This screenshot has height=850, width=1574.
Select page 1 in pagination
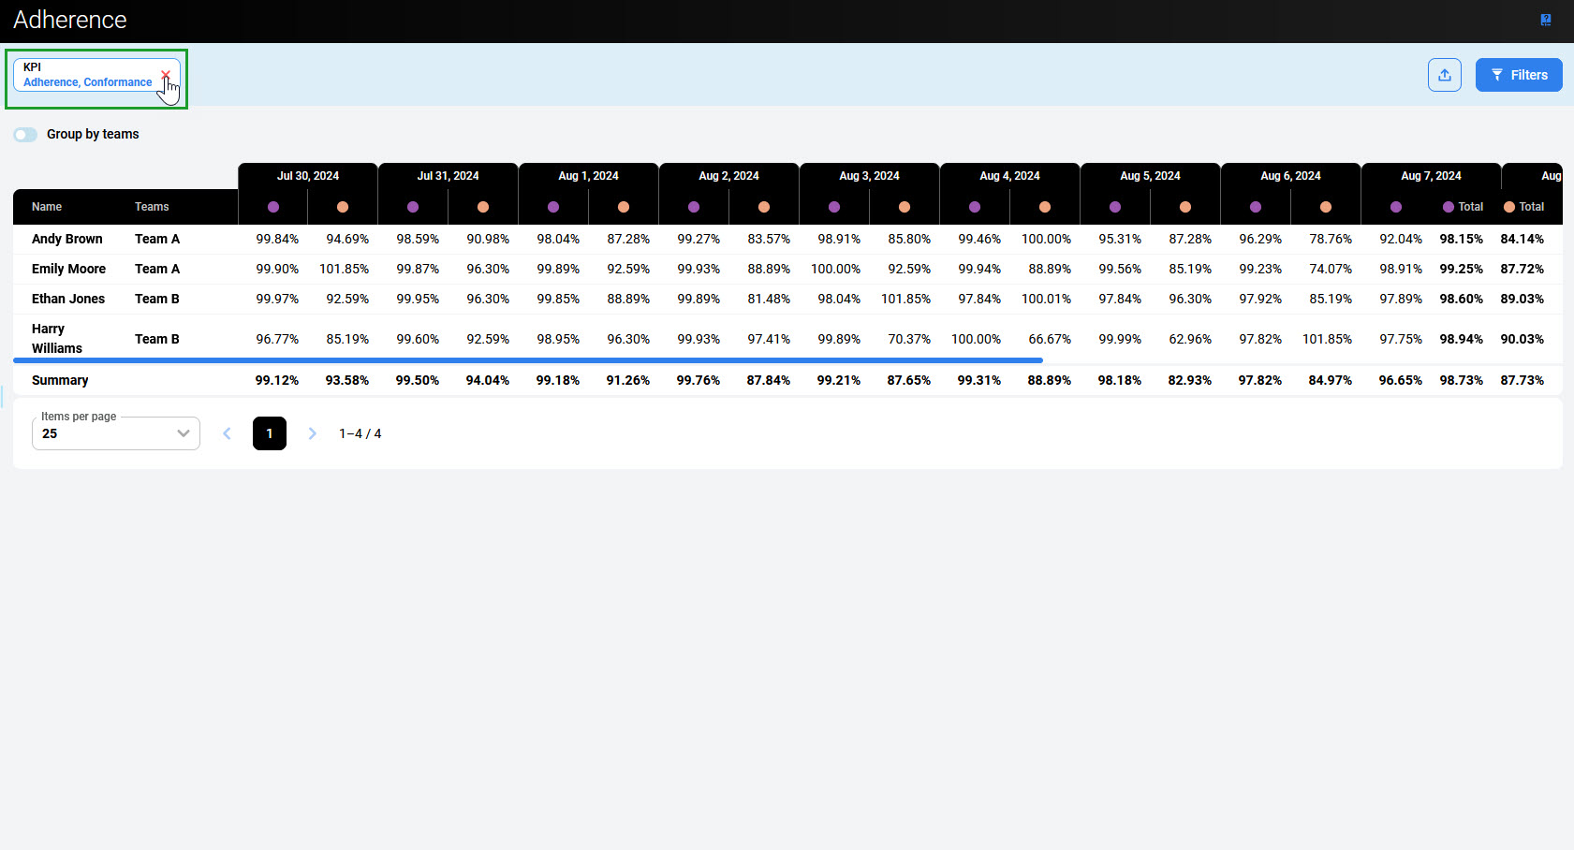click(x=270, y=433)
